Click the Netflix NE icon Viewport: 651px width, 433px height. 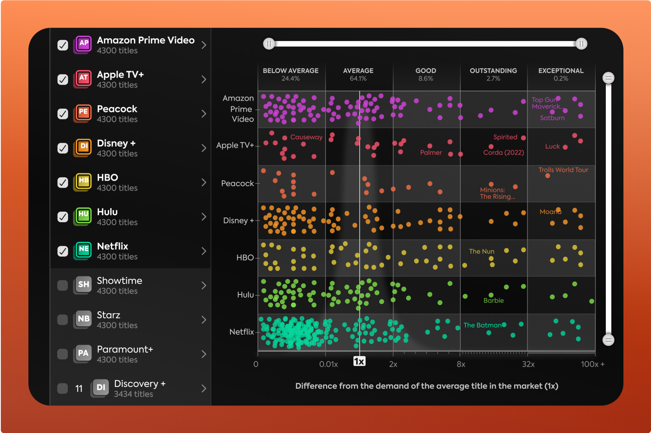(x=83, y=251)
